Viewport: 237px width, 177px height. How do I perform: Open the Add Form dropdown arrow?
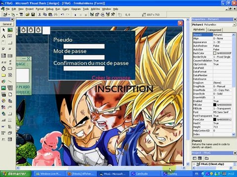(17, 15)
